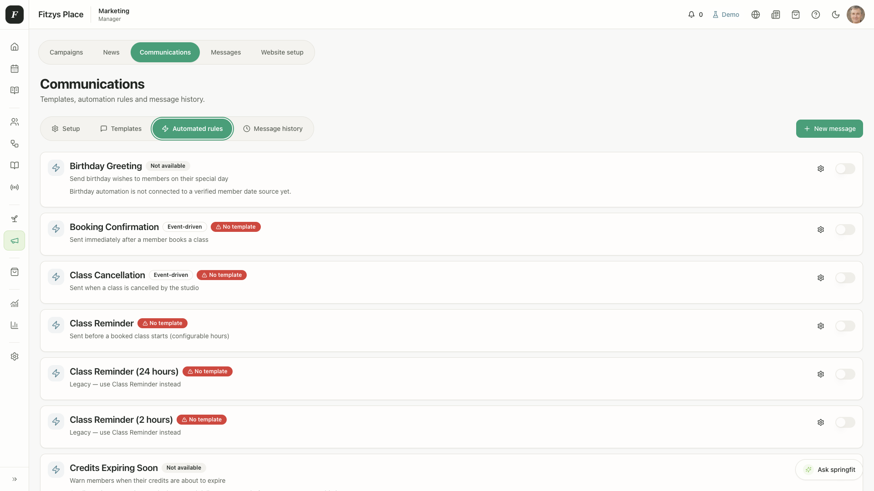
Task: Enable the Class Cancellation rule switch
Action: (x=845, y=278)
